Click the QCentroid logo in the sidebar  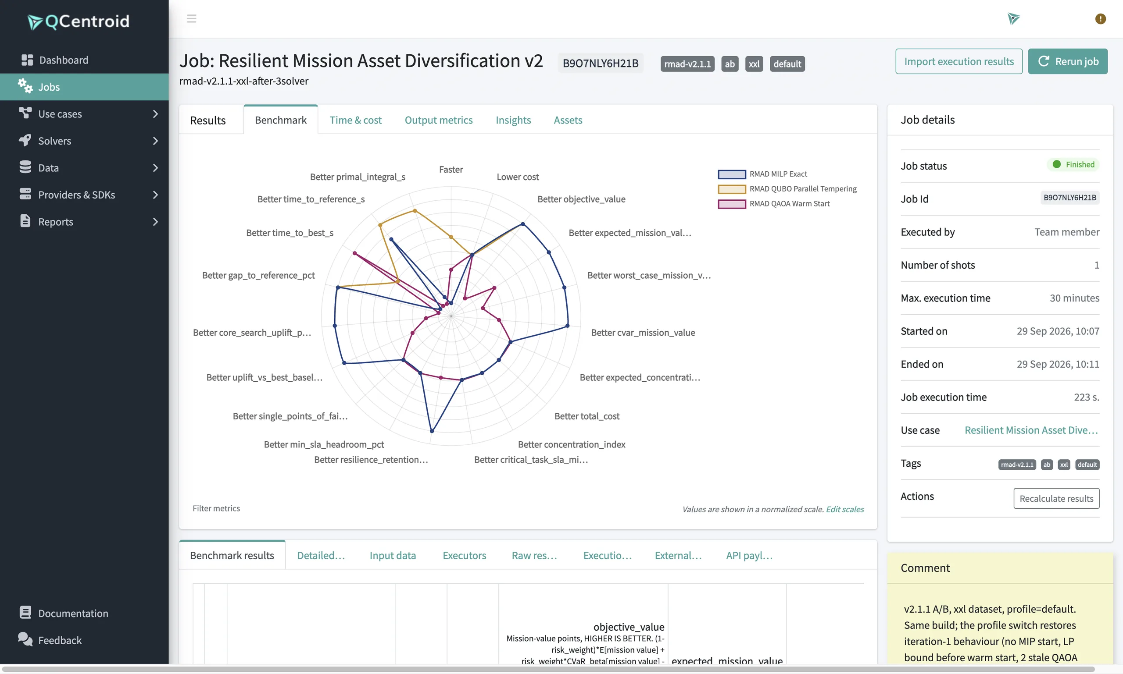[x=78, y=21]
